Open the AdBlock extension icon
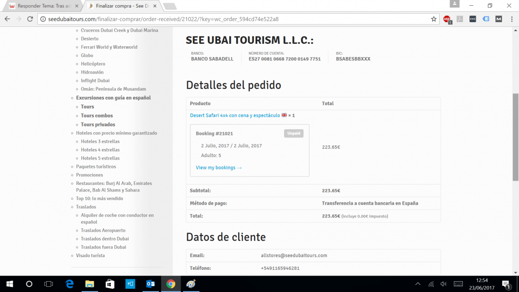 click(x=447, y=19)
